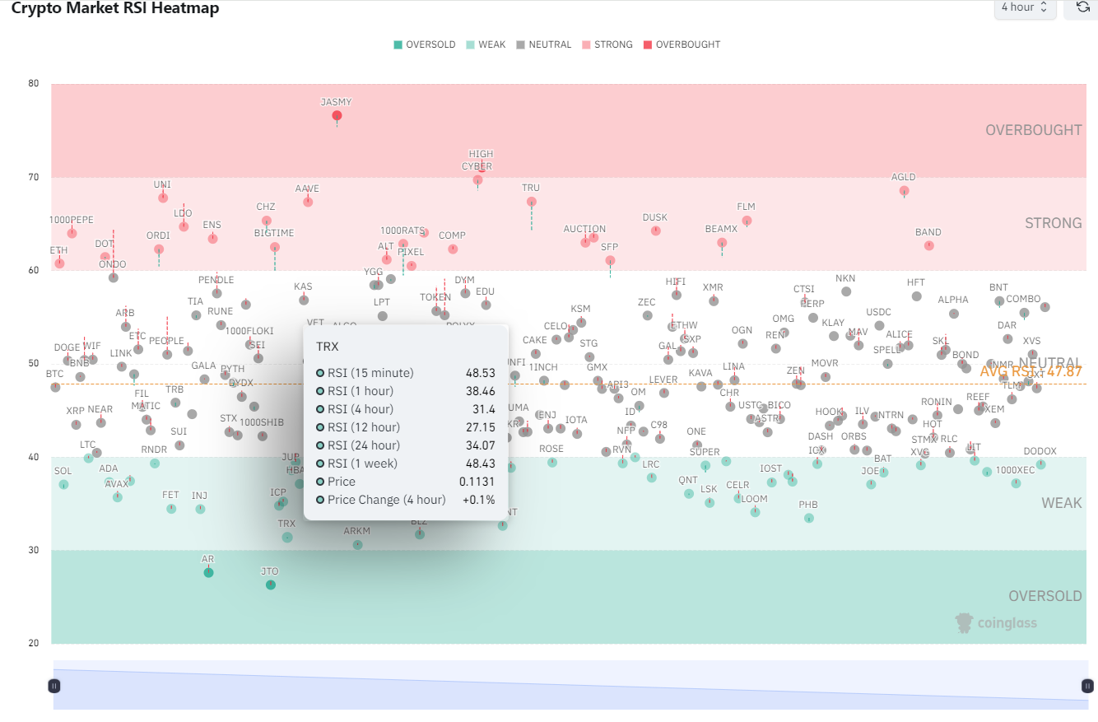1098x722 pixels.
Task: Click the XRP data point
Action: coord(76,425)
